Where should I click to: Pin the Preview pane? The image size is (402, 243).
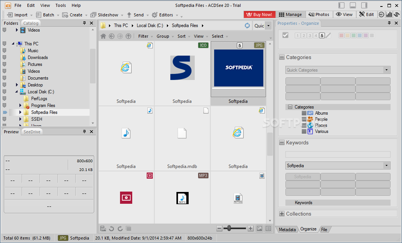84,131
